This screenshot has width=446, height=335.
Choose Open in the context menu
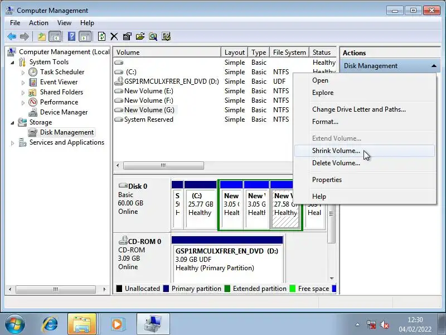click(x=365, y=80)
